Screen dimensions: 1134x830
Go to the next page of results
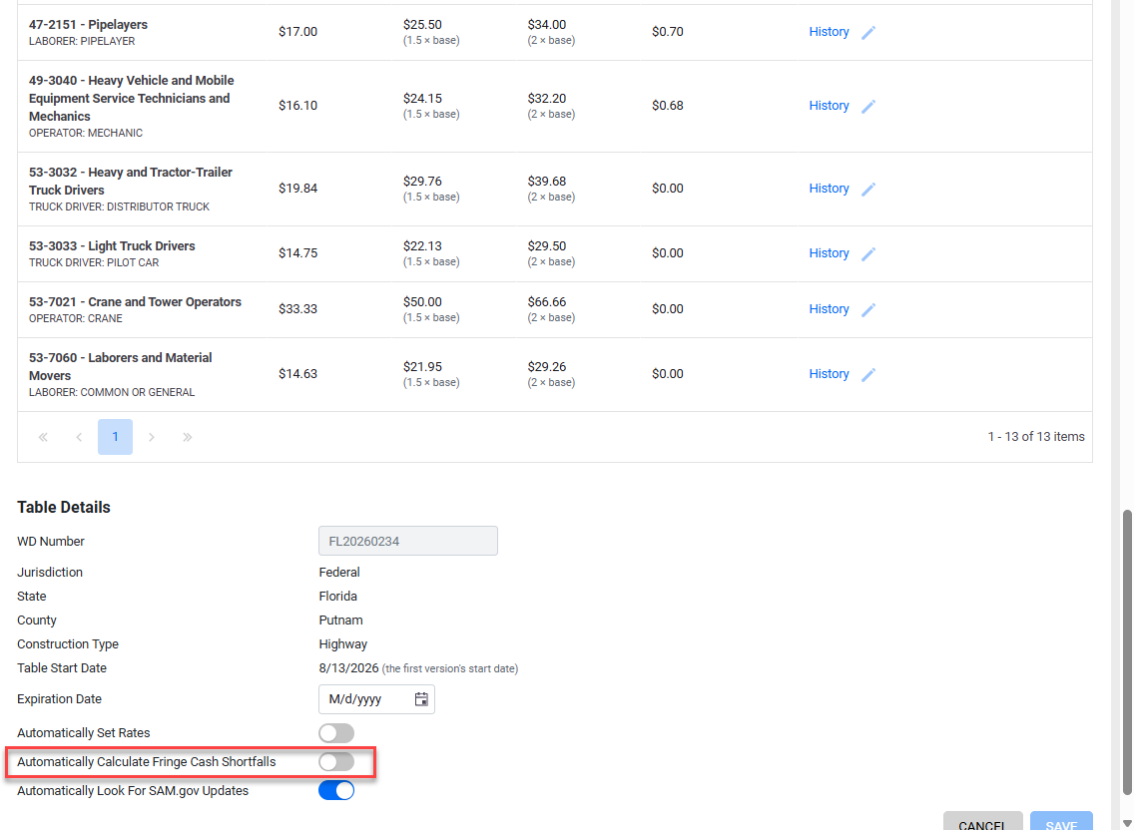(x=151, y=437)
